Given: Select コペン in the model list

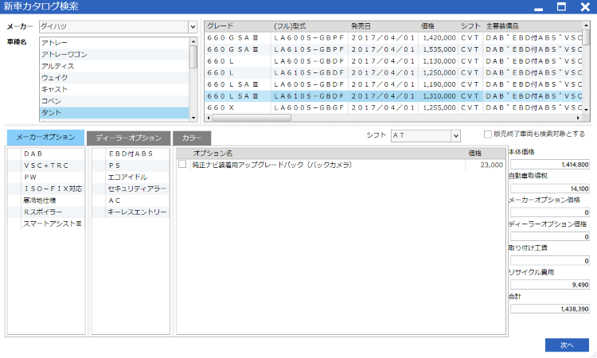Looking at the screenshot, I should pos(114,101).
